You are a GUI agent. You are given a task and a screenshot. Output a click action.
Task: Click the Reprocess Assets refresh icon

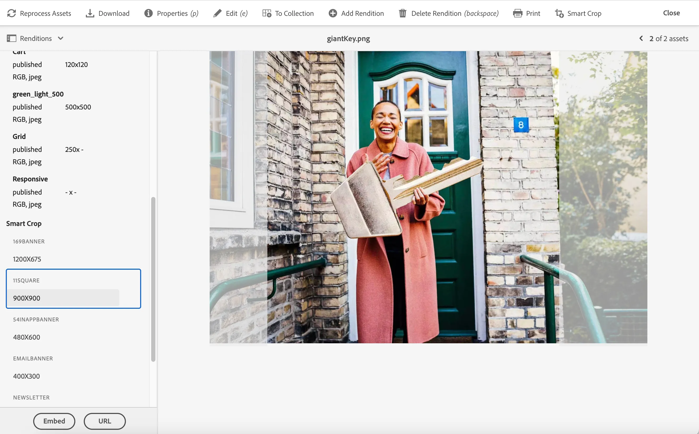coord(12,13)
